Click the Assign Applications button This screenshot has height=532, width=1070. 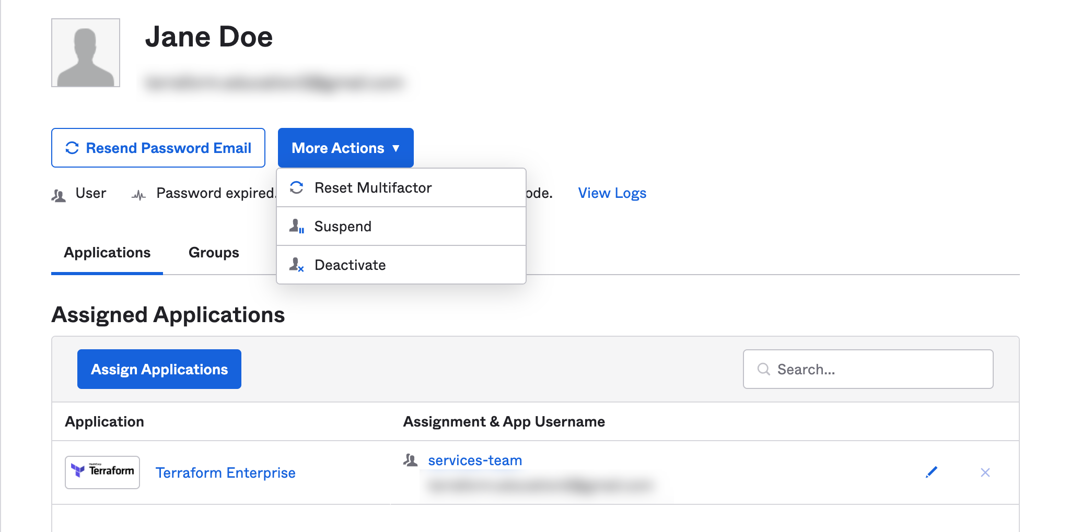click(x=159, y=369)
